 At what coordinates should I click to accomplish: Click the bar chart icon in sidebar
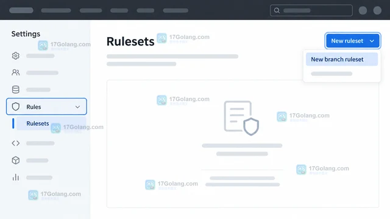click(16, 177)
